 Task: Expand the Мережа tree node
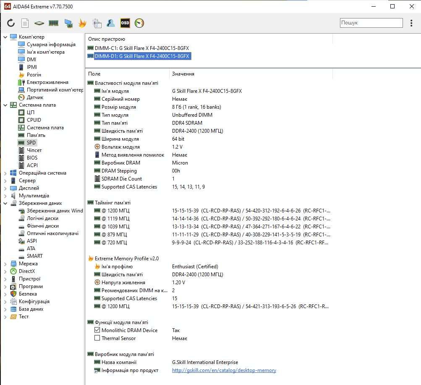tap(5, 264)
